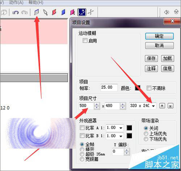Open the 动作(A) menu

(16, 3)
